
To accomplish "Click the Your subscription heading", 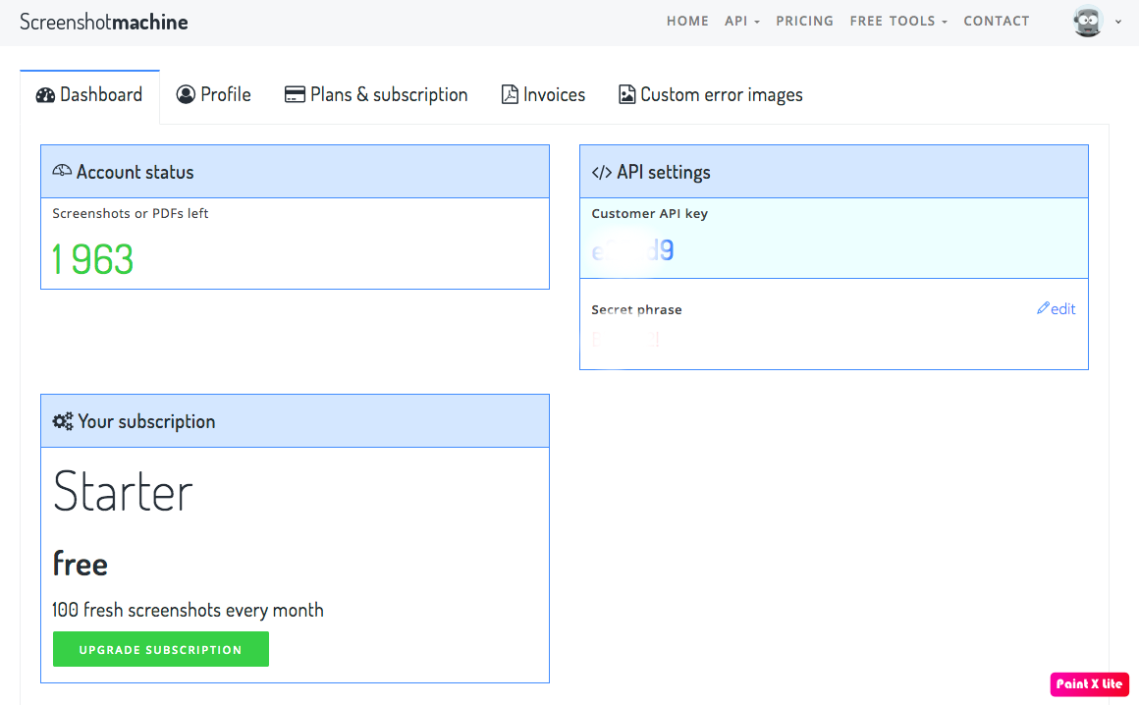I will click(146, 422).
